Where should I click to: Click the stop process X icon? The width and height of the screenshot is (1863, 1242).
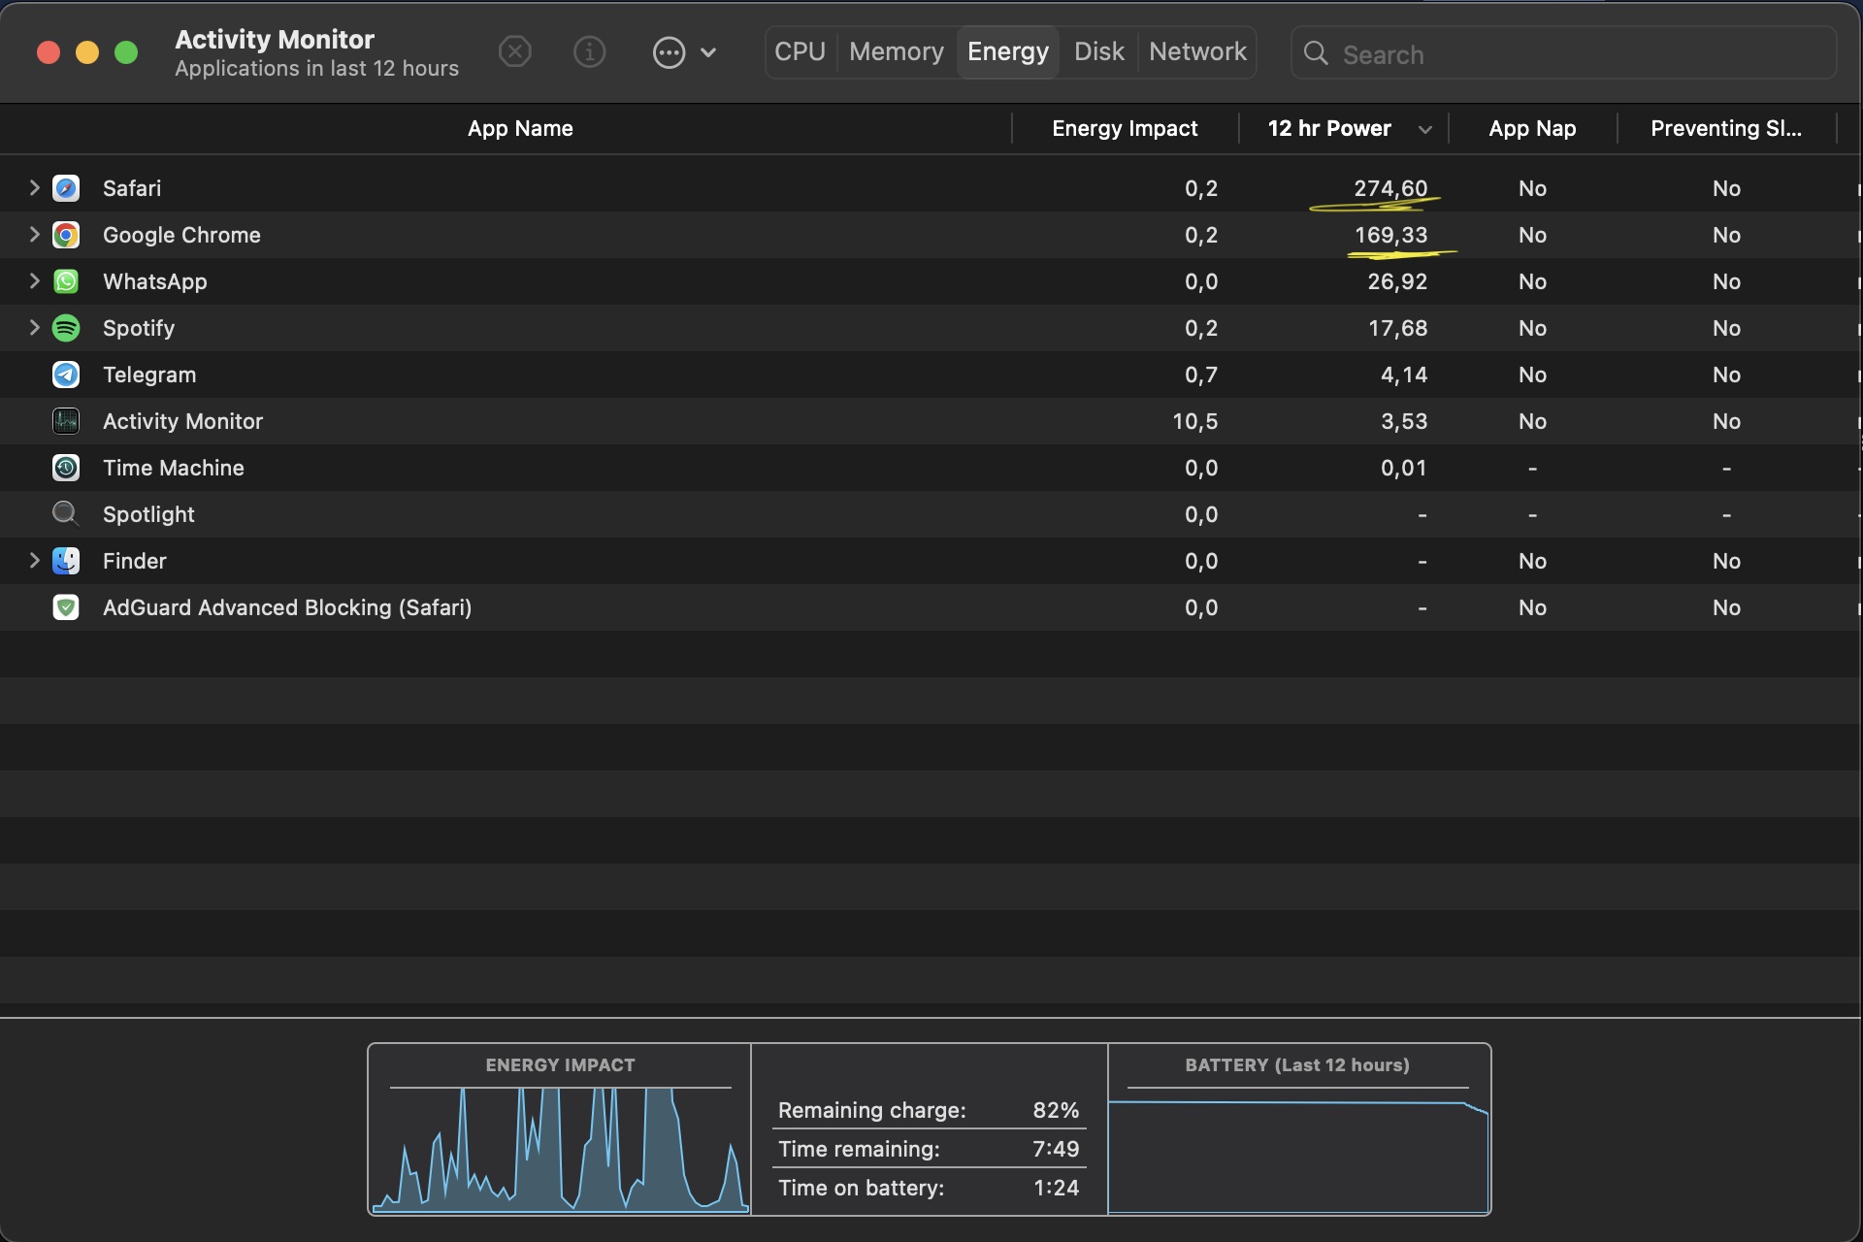pos(514,51)
